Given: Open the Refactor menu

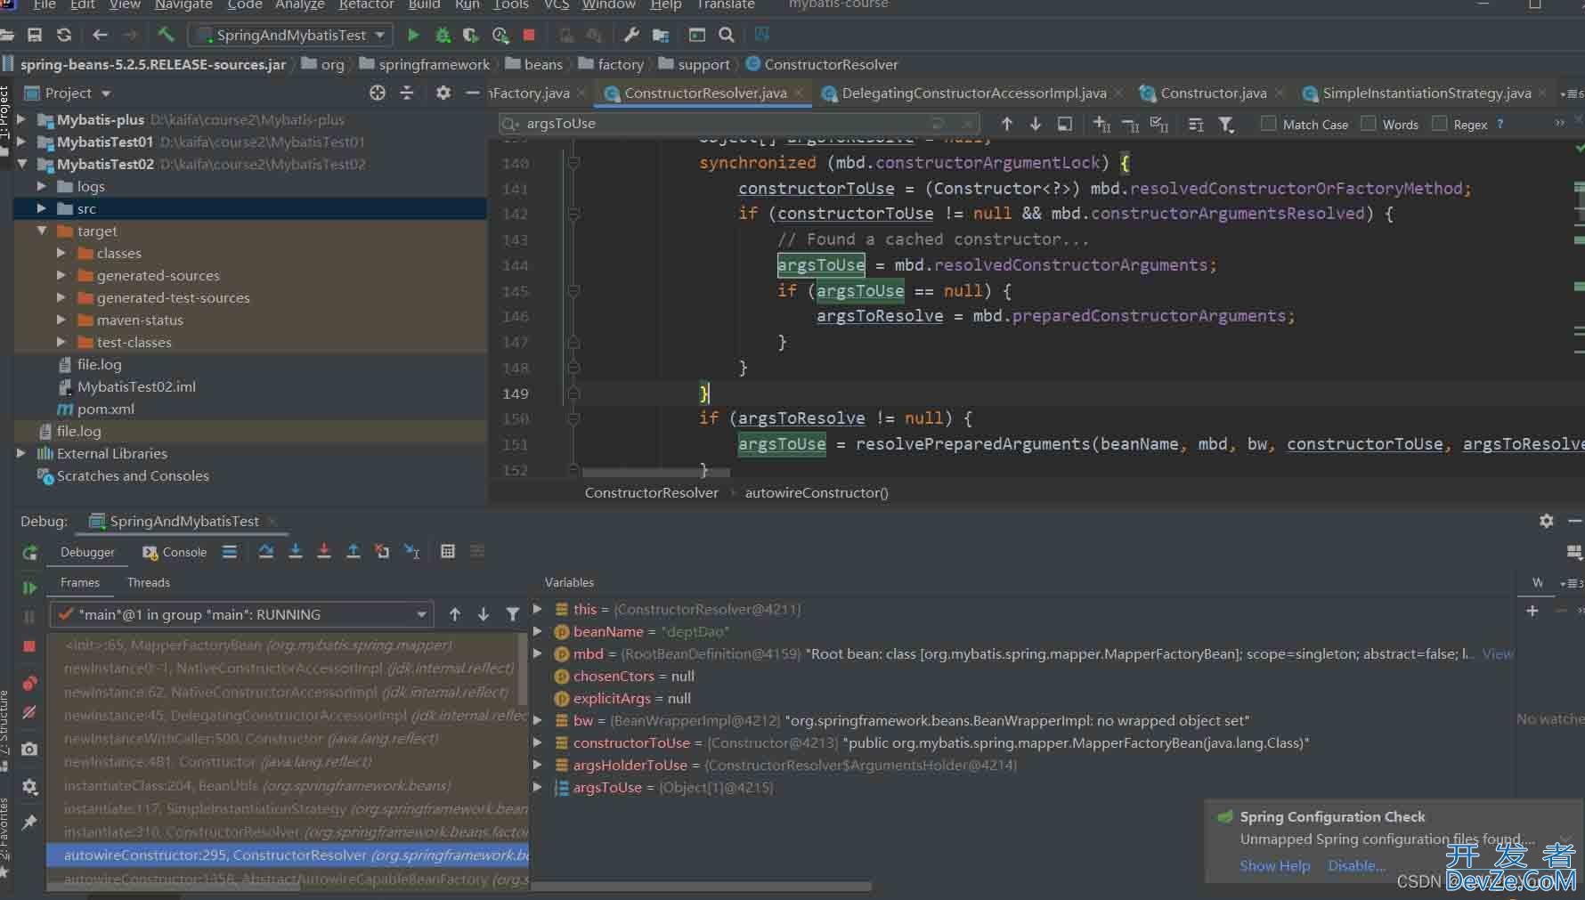Looking at the screenshot, I should coord(366,4).
